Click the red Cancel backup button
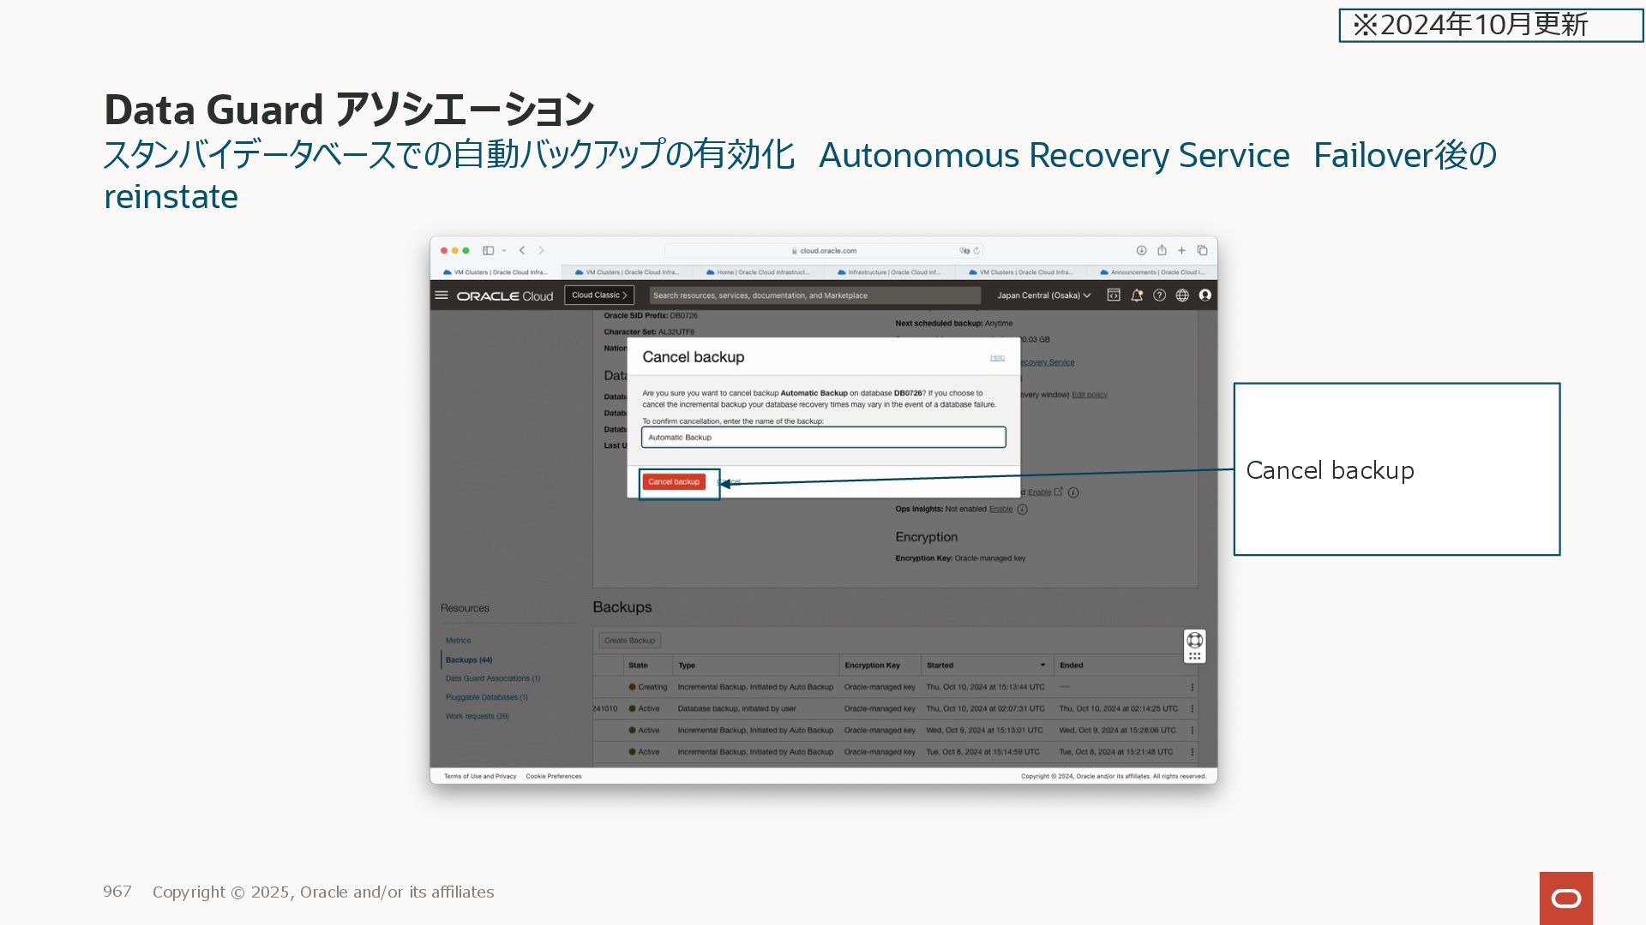 coord(674,482)
